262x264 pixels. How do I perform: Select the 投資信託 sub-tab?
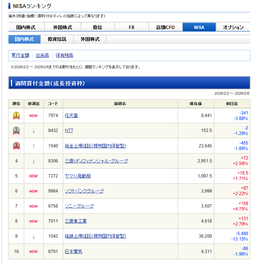tap(57, 39)
